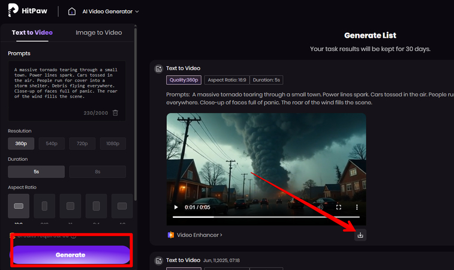This screenshot has width=454, height=270.
Task: Download the generated tornado video
Action: [360, 235]
